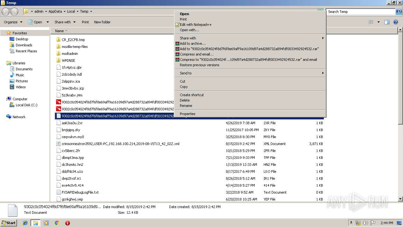The width and height of the screenshot is (403, 227).
Task: Open the help question mark icon
Action: [396, 22]
